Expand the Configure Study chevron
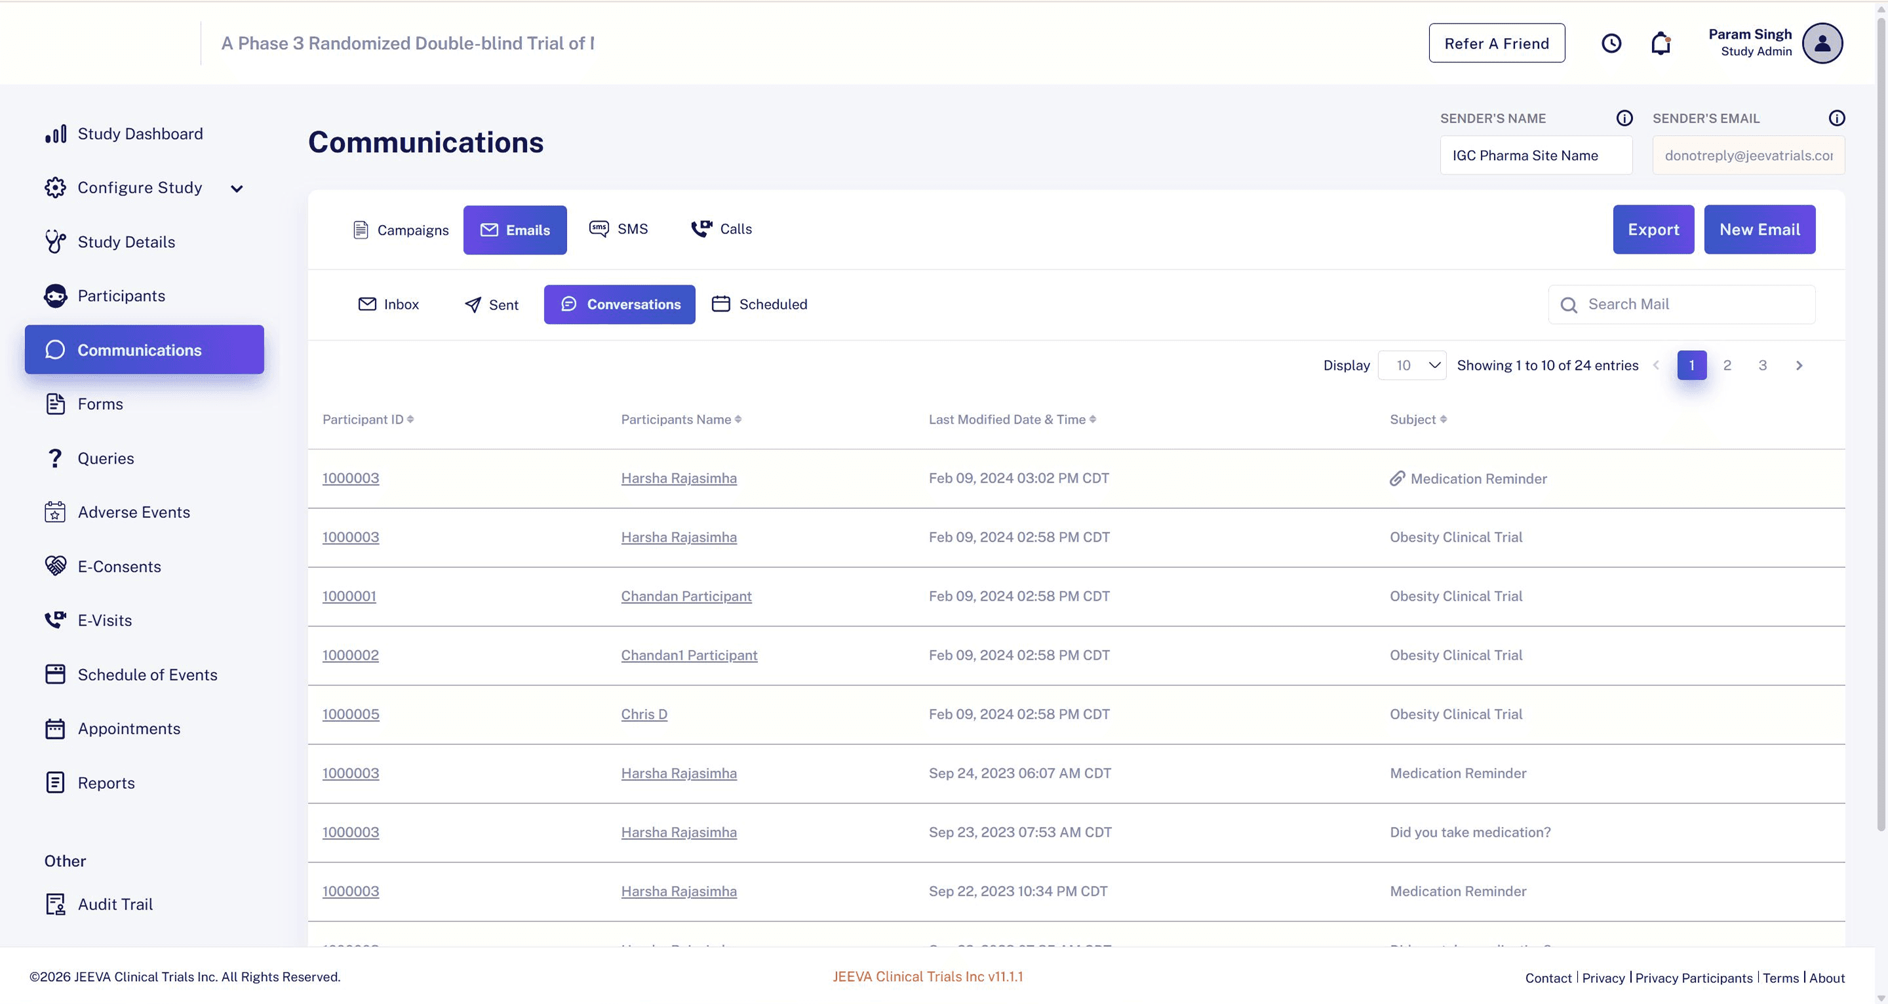Screen dimensions: 1888x1004 pyautogui.click(x=237, y=188)
